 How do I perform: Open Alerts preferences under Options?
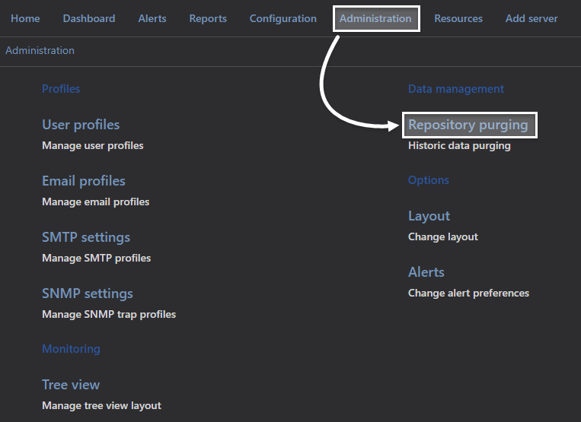(426, 272)
